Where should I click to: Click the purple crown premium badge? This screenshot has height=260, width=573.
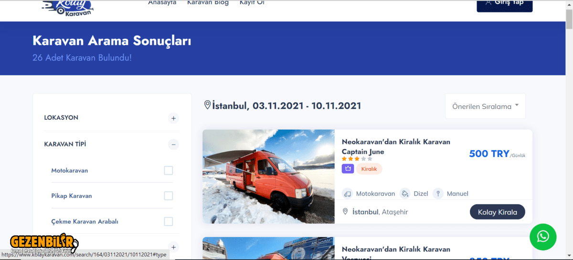pos(348,168)
